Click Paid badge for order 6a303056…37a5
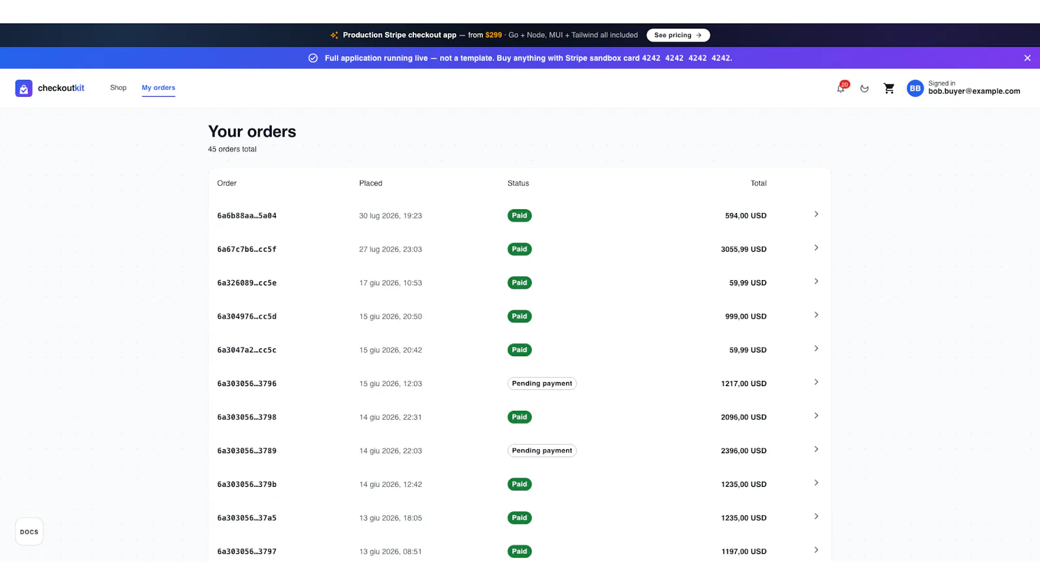 point(519,518)
